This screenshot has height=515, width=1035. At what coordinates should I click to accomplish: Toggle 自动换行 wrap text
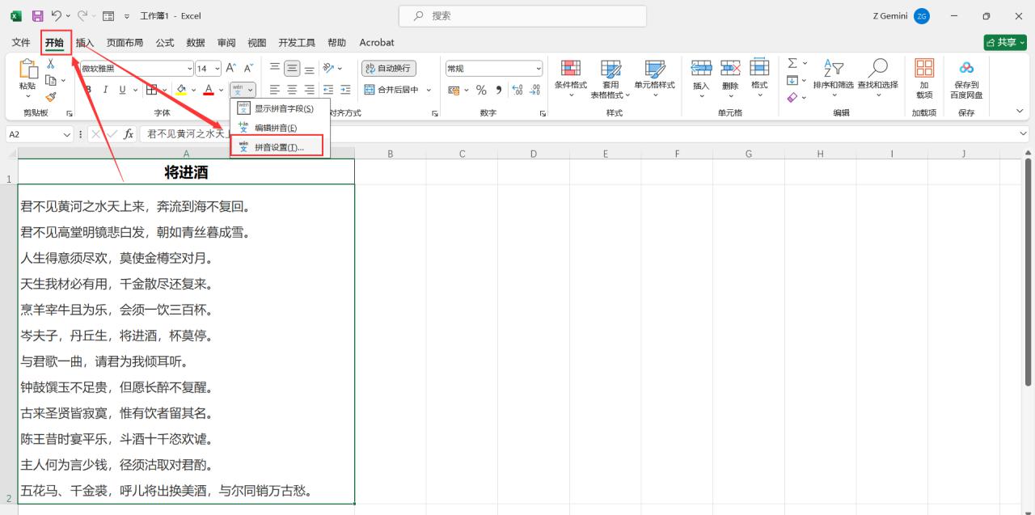coord(388,69)
